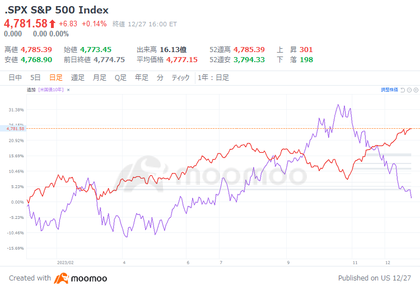The height and width of the screenshot is (290, 420).
Task: Switch to the 日中 intraday tab
Action: coord(15,78)
